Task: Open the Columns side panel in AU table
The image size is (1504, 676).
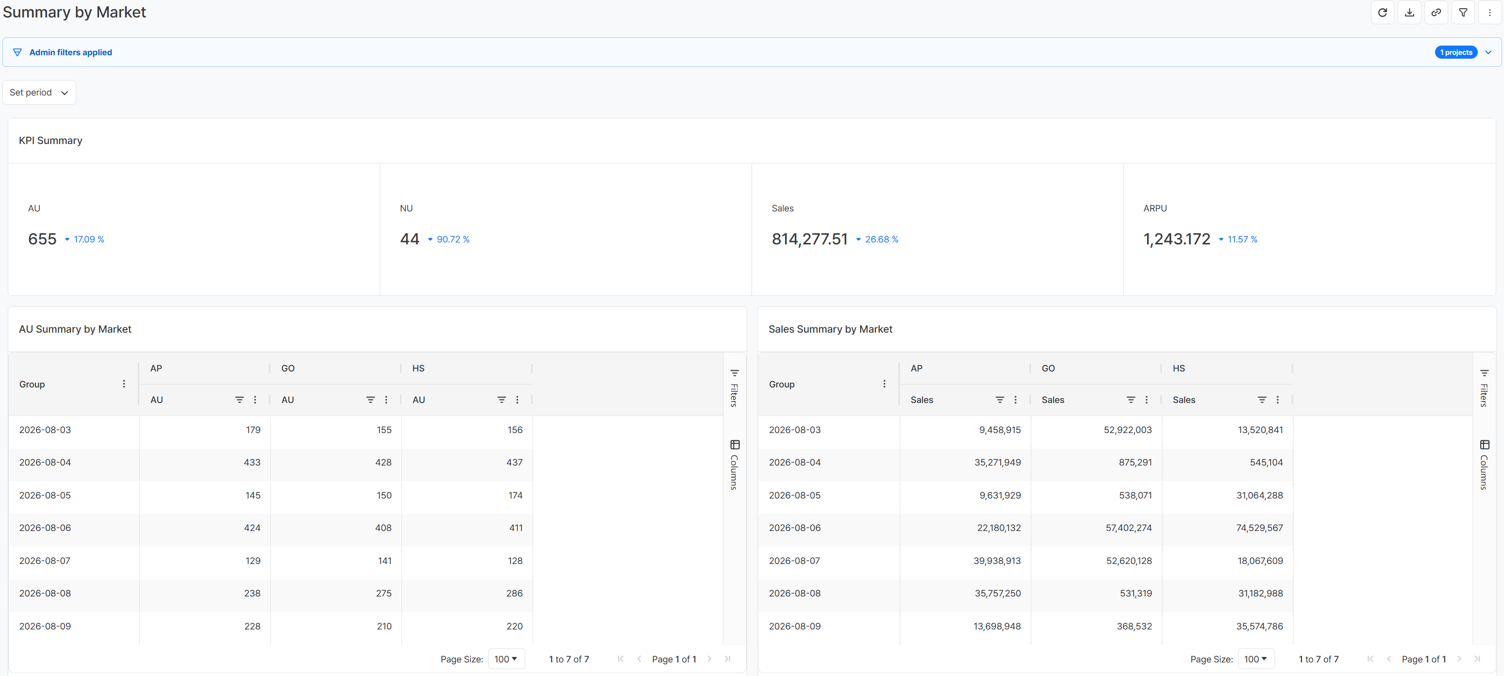Action: [735, 465]
